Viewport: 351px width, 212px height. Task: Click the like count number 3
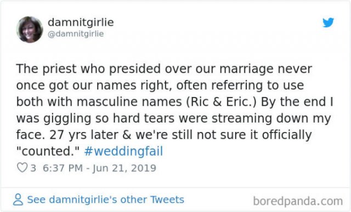(x=33, y=168)
